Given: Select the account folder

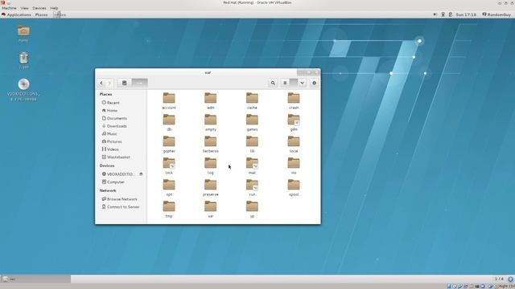Looking at the screenshot, I should tap(169, 101).
